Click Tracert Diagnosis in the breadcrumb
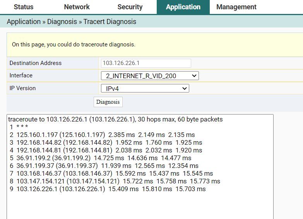303x219 pixels. (110, 22)
